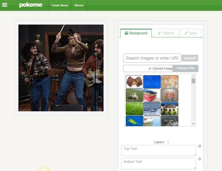The width and height of the screenshot is (222, 171).
Task: Select the blue water texture background
Action: tap(152, 82)
